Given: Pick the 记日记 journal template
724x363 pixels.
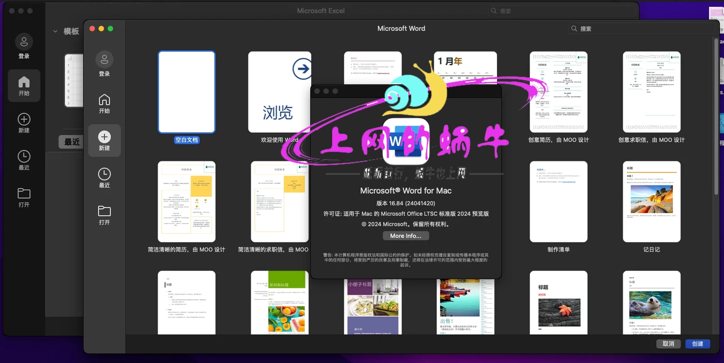Looking at the screenshot, I should click(652, 202).
